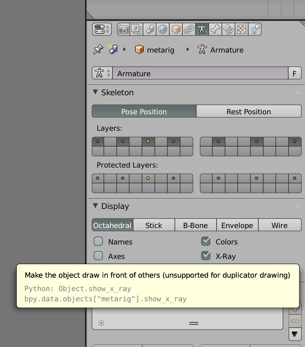The height and width of the screenshot is (347, 305).
Task: Collapse the Display panel
Action: point(95,206)
